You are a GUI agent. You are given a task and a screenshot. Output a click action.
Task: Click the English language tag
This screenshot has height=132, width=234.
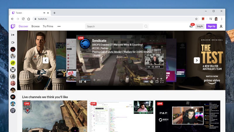coord(97,55)
